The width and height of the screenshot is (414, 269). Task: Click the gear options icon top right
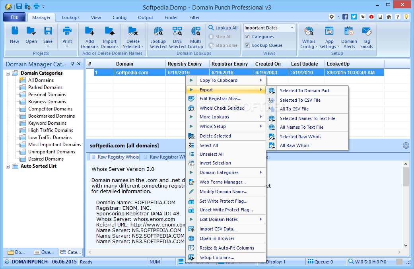pos(332,17)
